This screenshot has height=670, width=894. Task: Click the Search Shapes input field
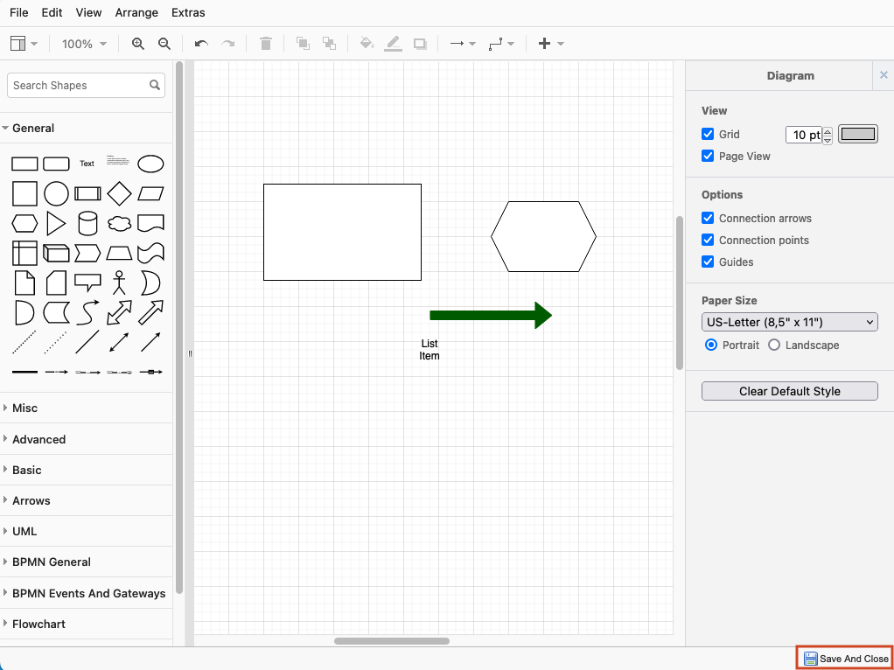click(79, 86)
